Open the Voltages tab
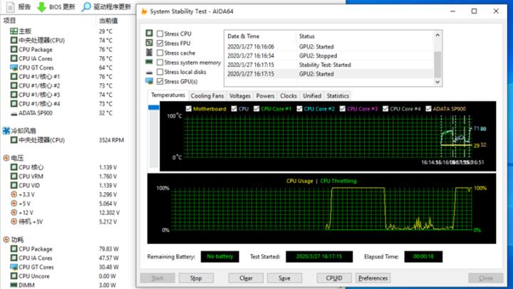The image size is (513, 289). click(x=240, y=96)
